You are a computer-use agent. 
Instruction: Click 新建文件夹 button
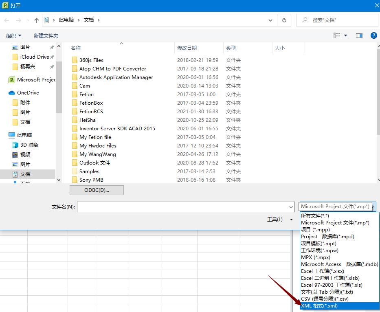46,35
